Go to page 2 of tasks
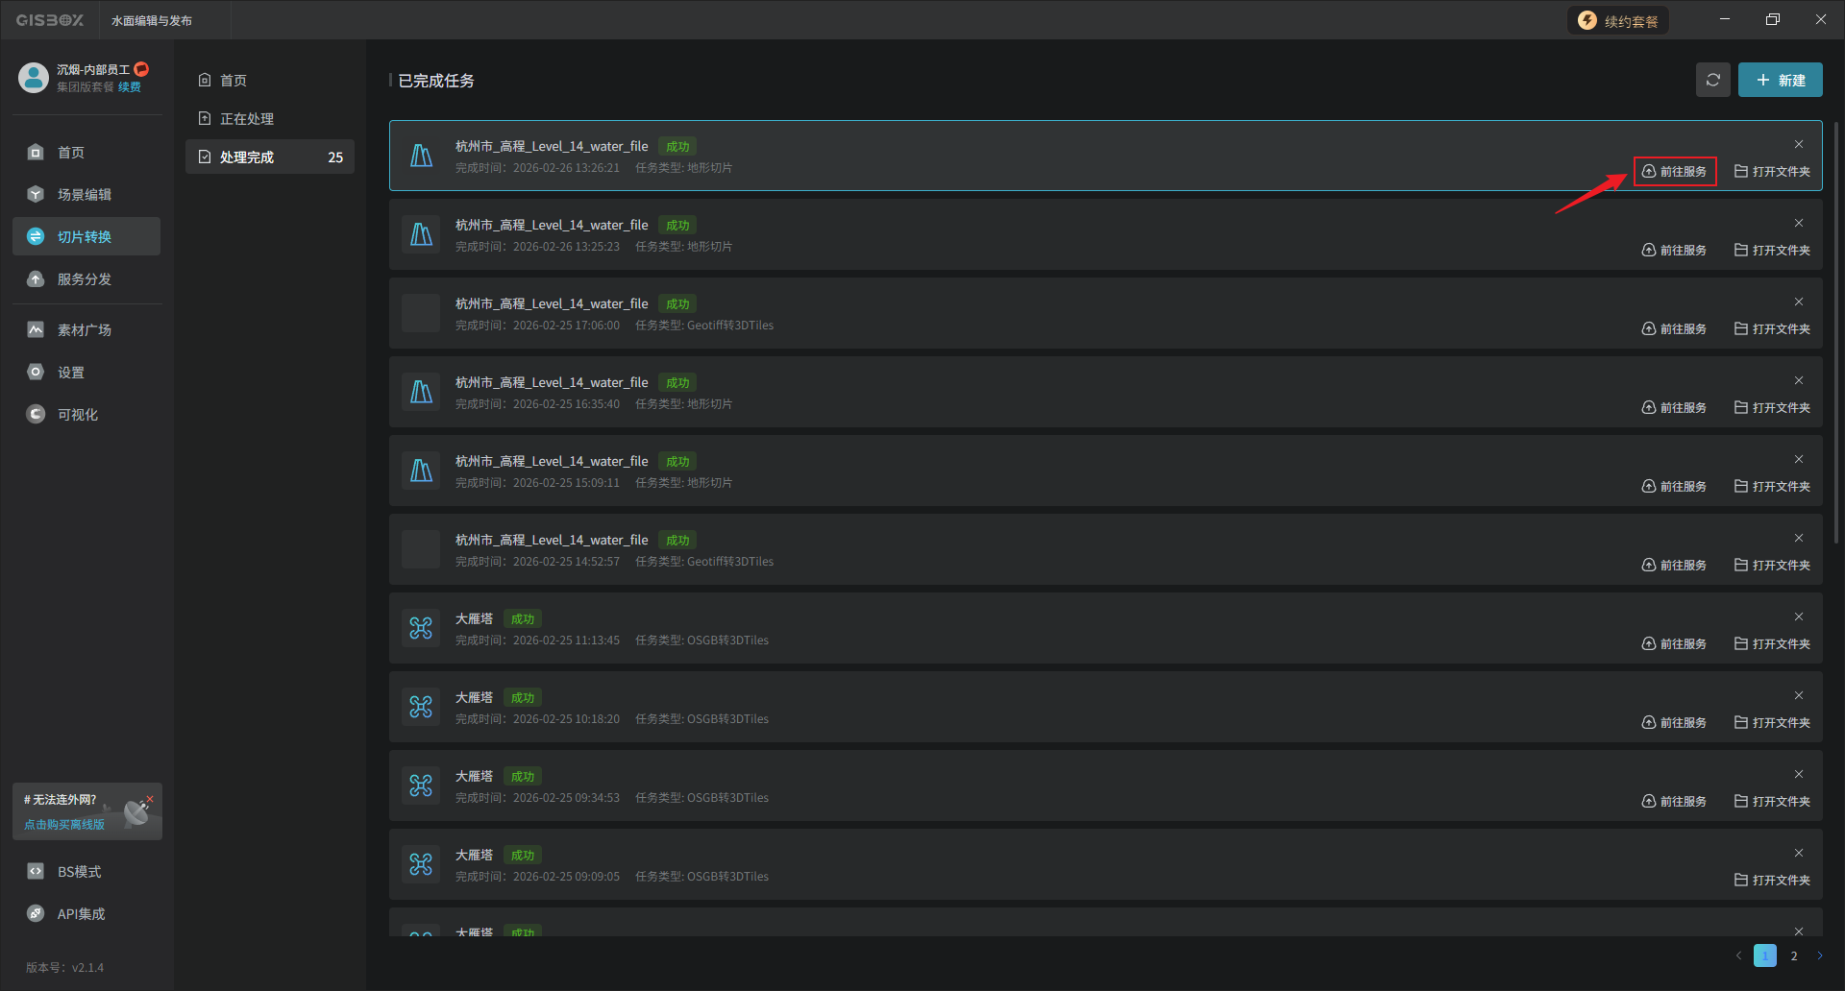The image size is (1845, 991). coord(1793,956)
